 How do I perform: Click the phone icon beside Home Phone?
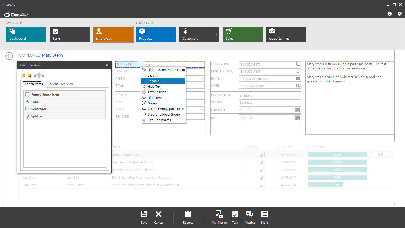(x=298, y=64)
